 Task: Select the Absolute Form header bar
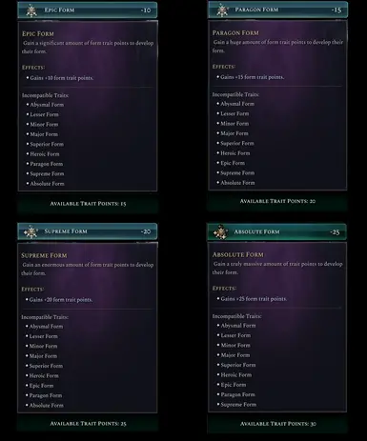[x=277, y=231]
